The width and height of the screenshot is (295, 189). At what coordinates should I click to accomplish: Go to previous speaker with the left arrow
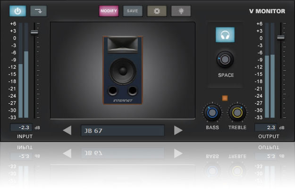coord(67,130)
